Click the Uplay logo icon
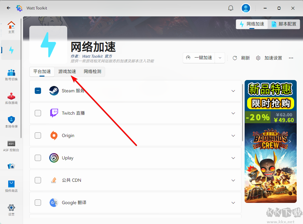Image resolution: width=303 pixels, height=224 pixels. click(x=54, y=158)
